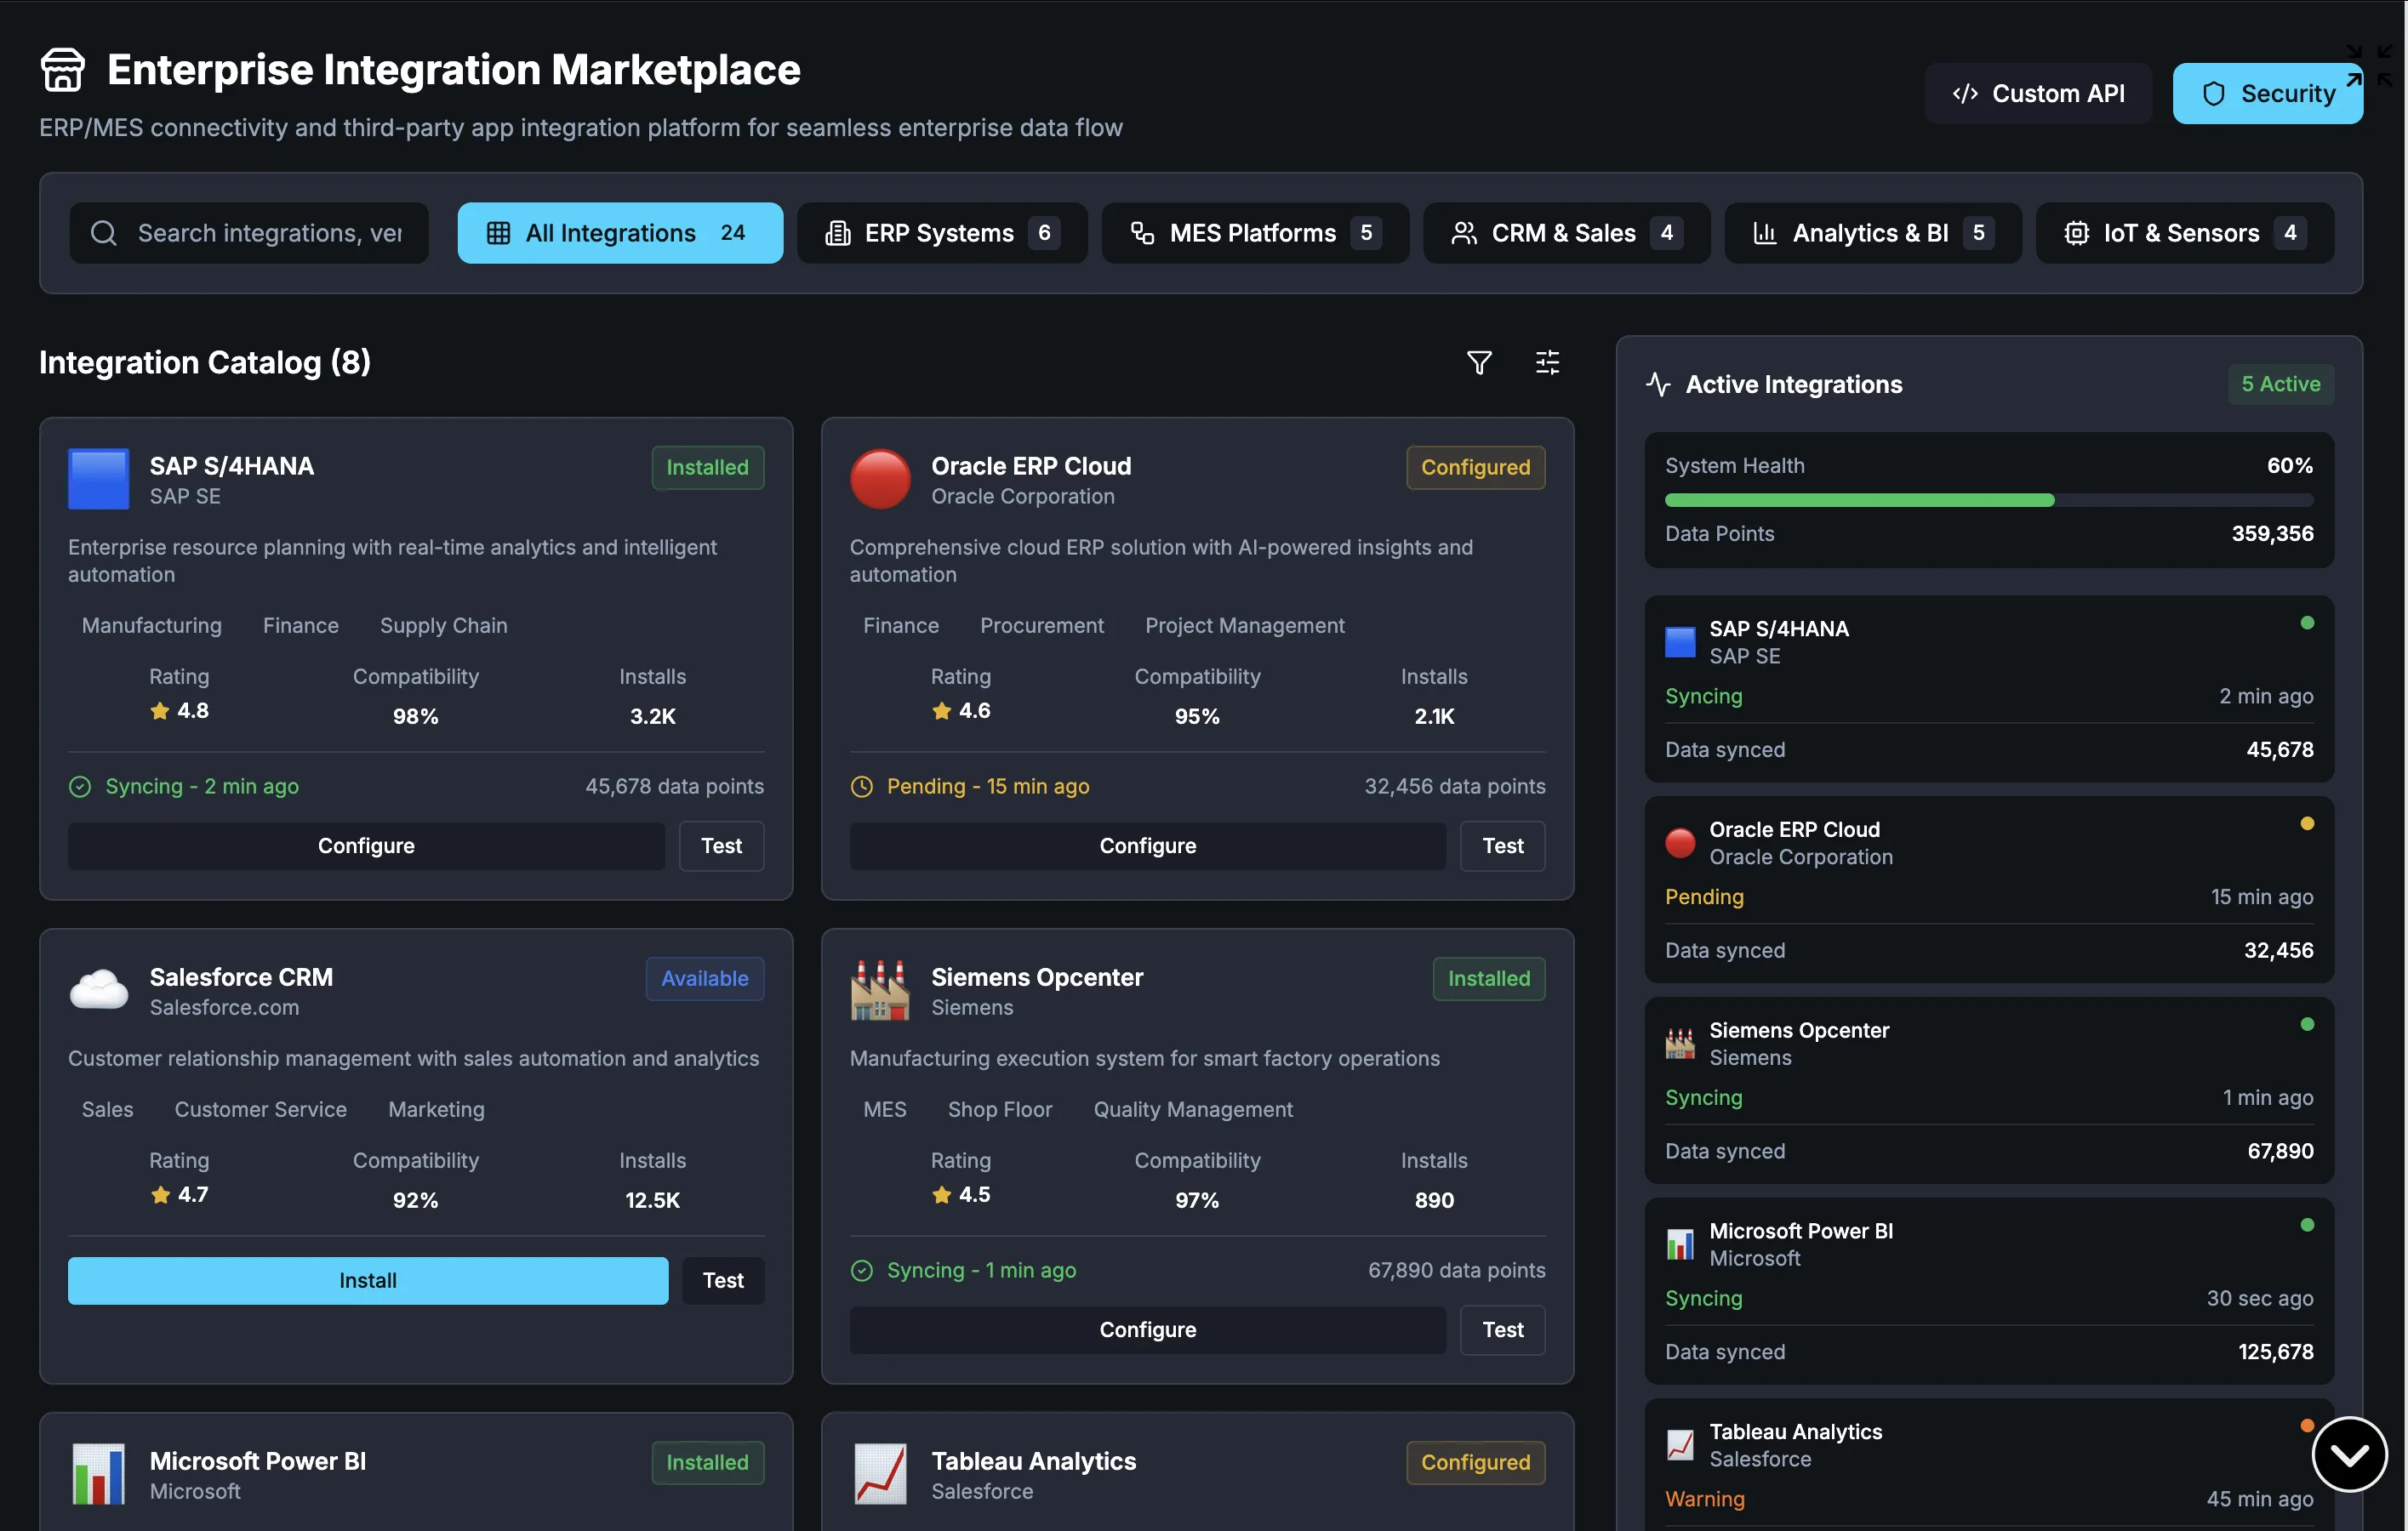Viewport: 2408px width, 1531px height.
Task: Configure the SAP S/4HANA integration
Action: pos(366,846)
